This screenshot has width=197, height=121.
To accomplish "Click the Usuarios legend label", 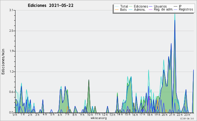I will click(160, 6).
